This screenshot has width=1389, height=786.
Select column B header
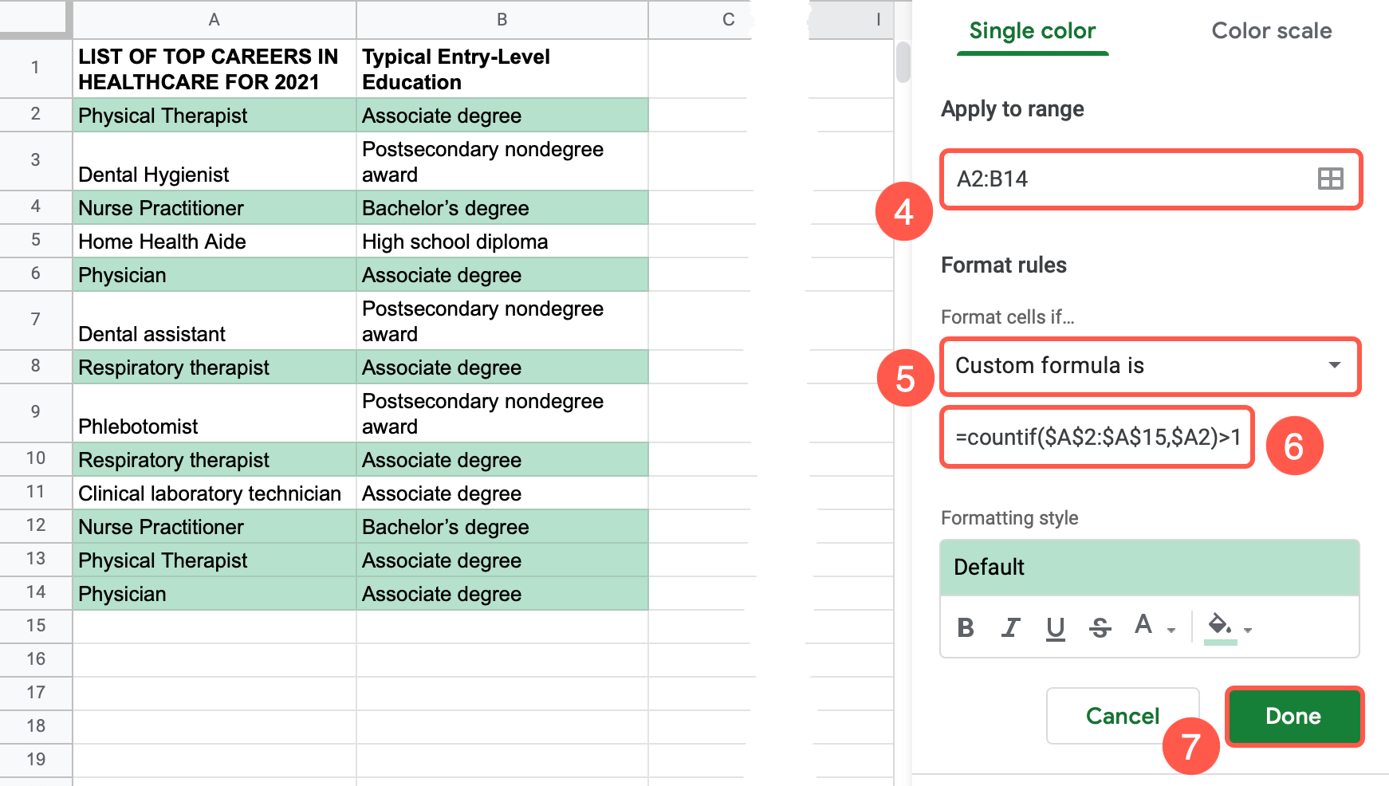[502, 20]
